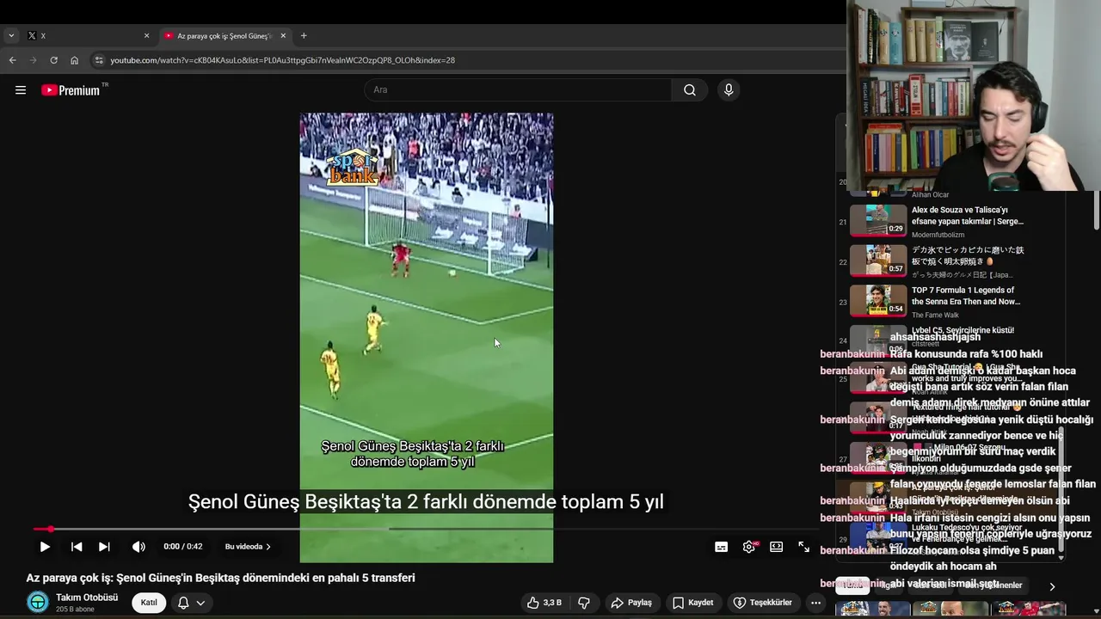The image size is (1101, 619).
Task: Switch to theater mode
Action: (777, 547)
